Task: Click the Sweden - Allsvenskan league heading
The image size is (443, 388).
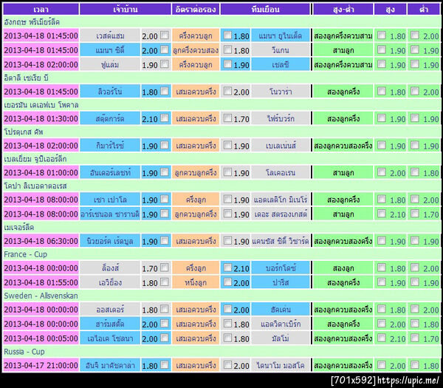Action: (x=41, y=296)
